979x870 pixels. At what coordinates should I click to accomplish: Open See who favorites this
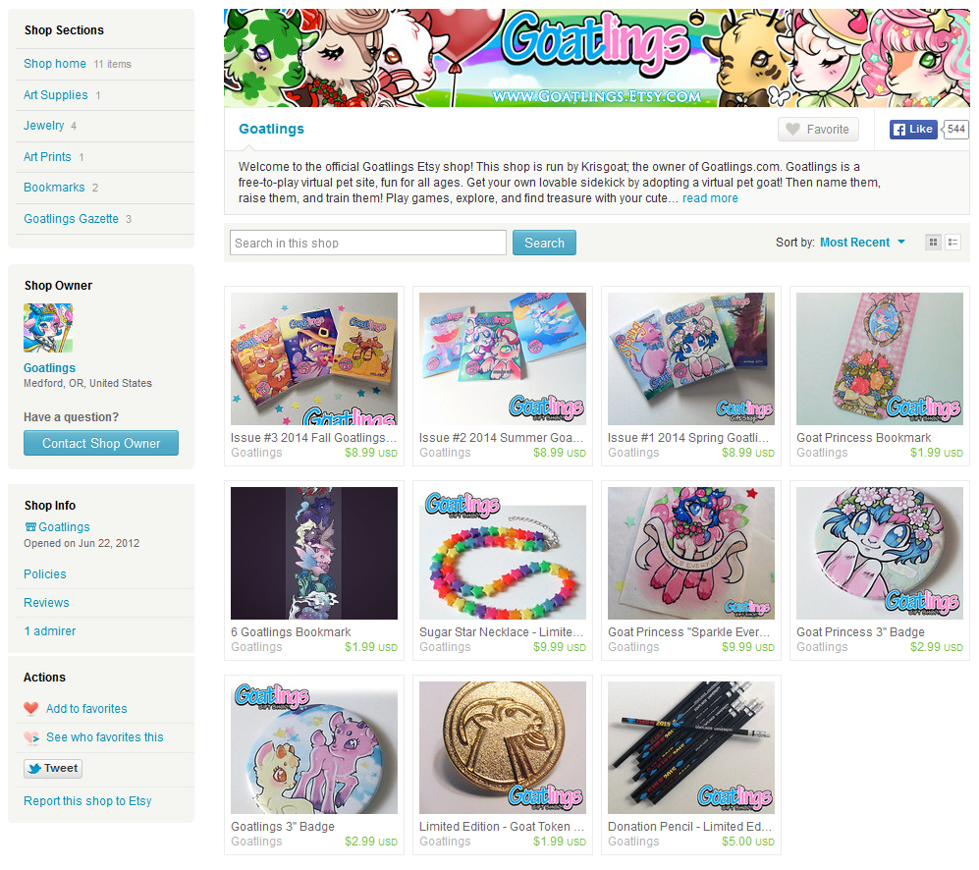click(93, 737)
